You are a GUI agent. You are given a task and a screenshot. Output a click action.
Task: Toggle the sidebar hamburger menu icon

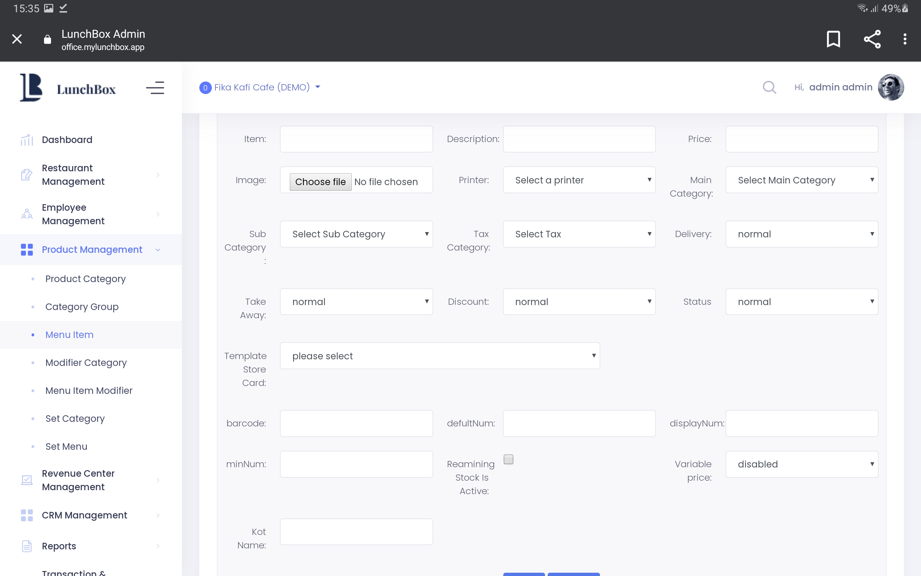(x=155, y=88)
